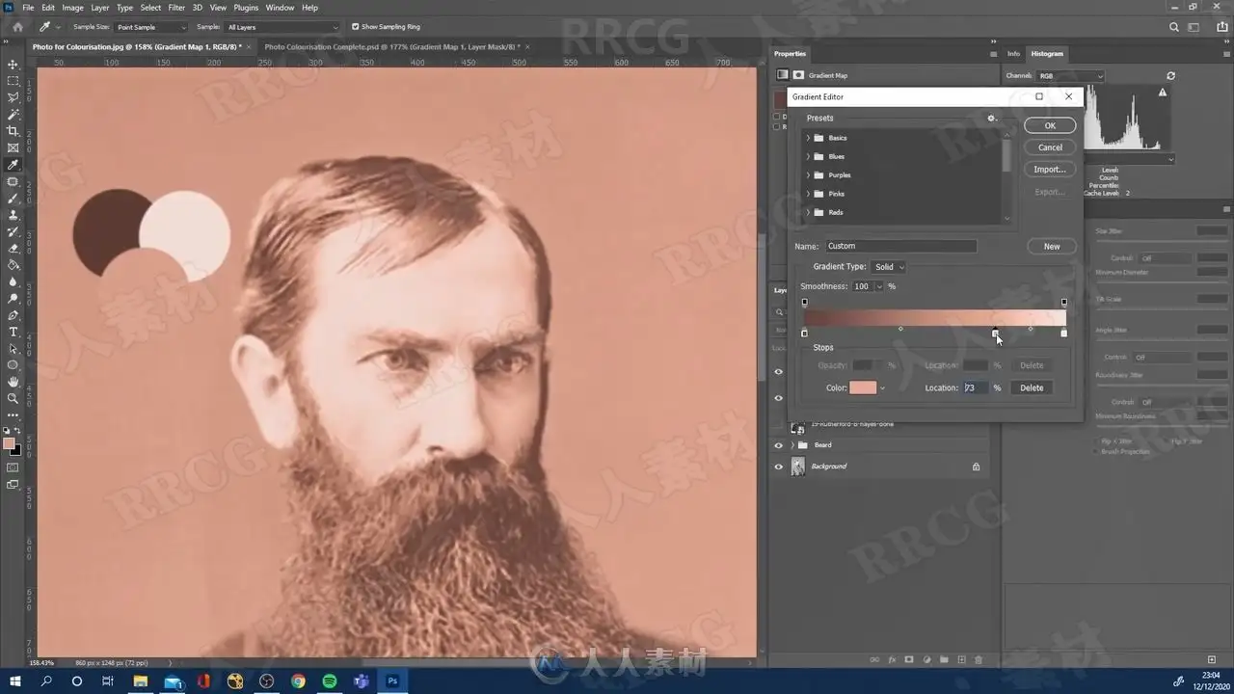Click the Import... button
The width and height of the screenshot is (1234, 694).
[1050, 170]
